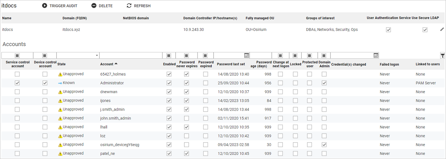
Task: Click the Account column sort arrow
Action: 116,64
